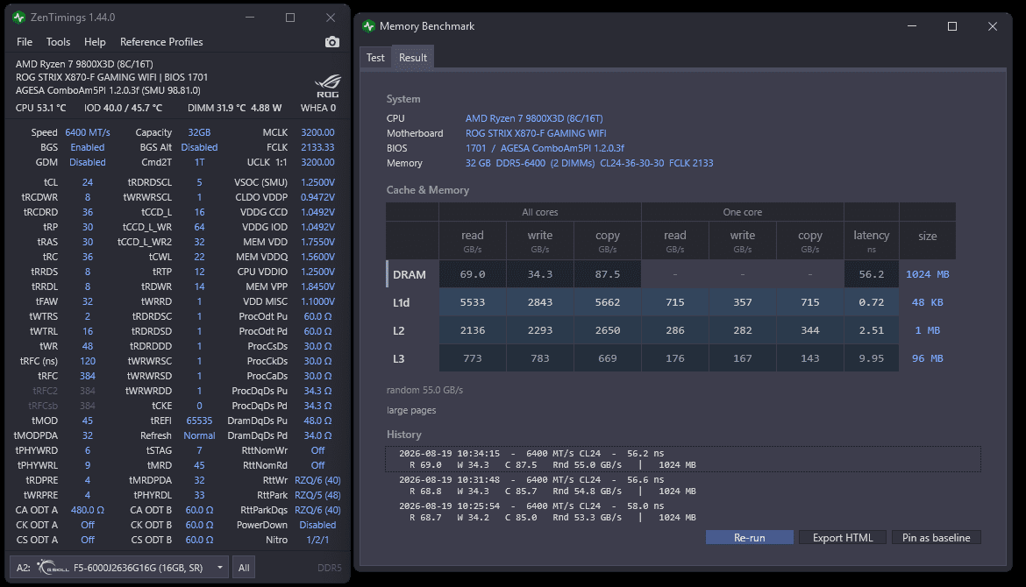Pin current result as baseline
This screenshot has height=587, width=1026.
point(937,537)
